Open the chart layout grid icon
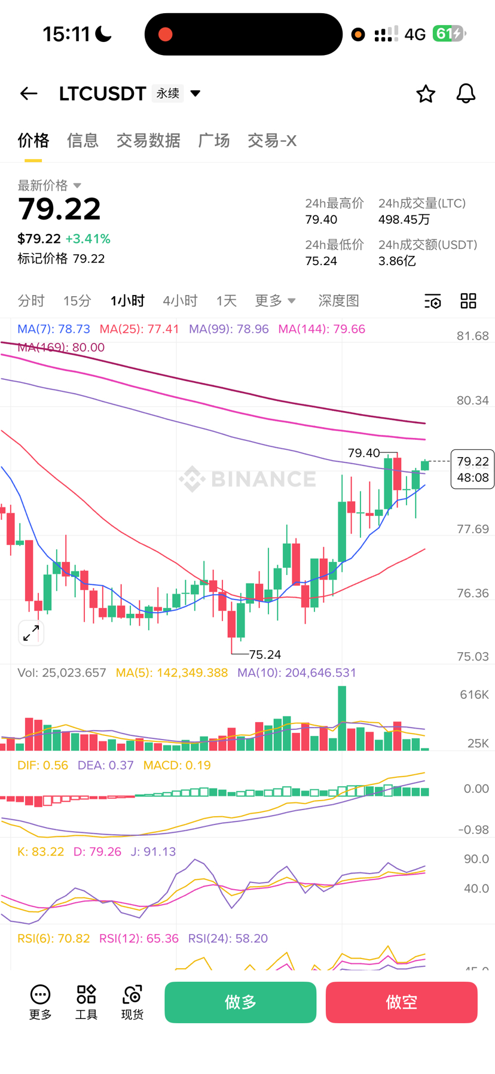 tap(468, 301)
